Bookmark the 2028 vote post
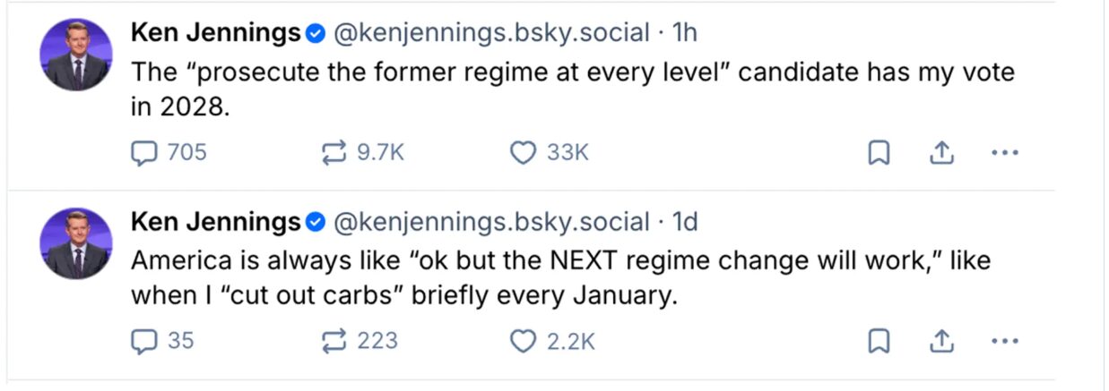The image size is (1109, 391). coord(879,154)
